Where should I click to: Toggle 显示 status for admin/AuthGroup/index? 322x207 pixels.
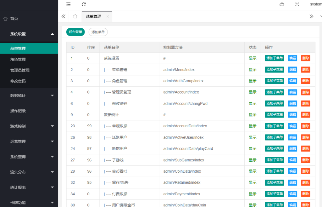pos(253,81)
